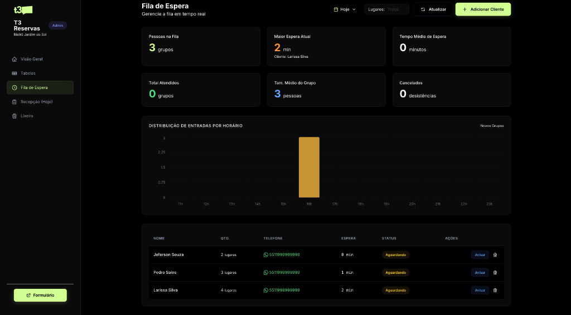Click the orange 16h bar in chart
Viewport: 571px width, 315px height.
(x=309, y=167)
